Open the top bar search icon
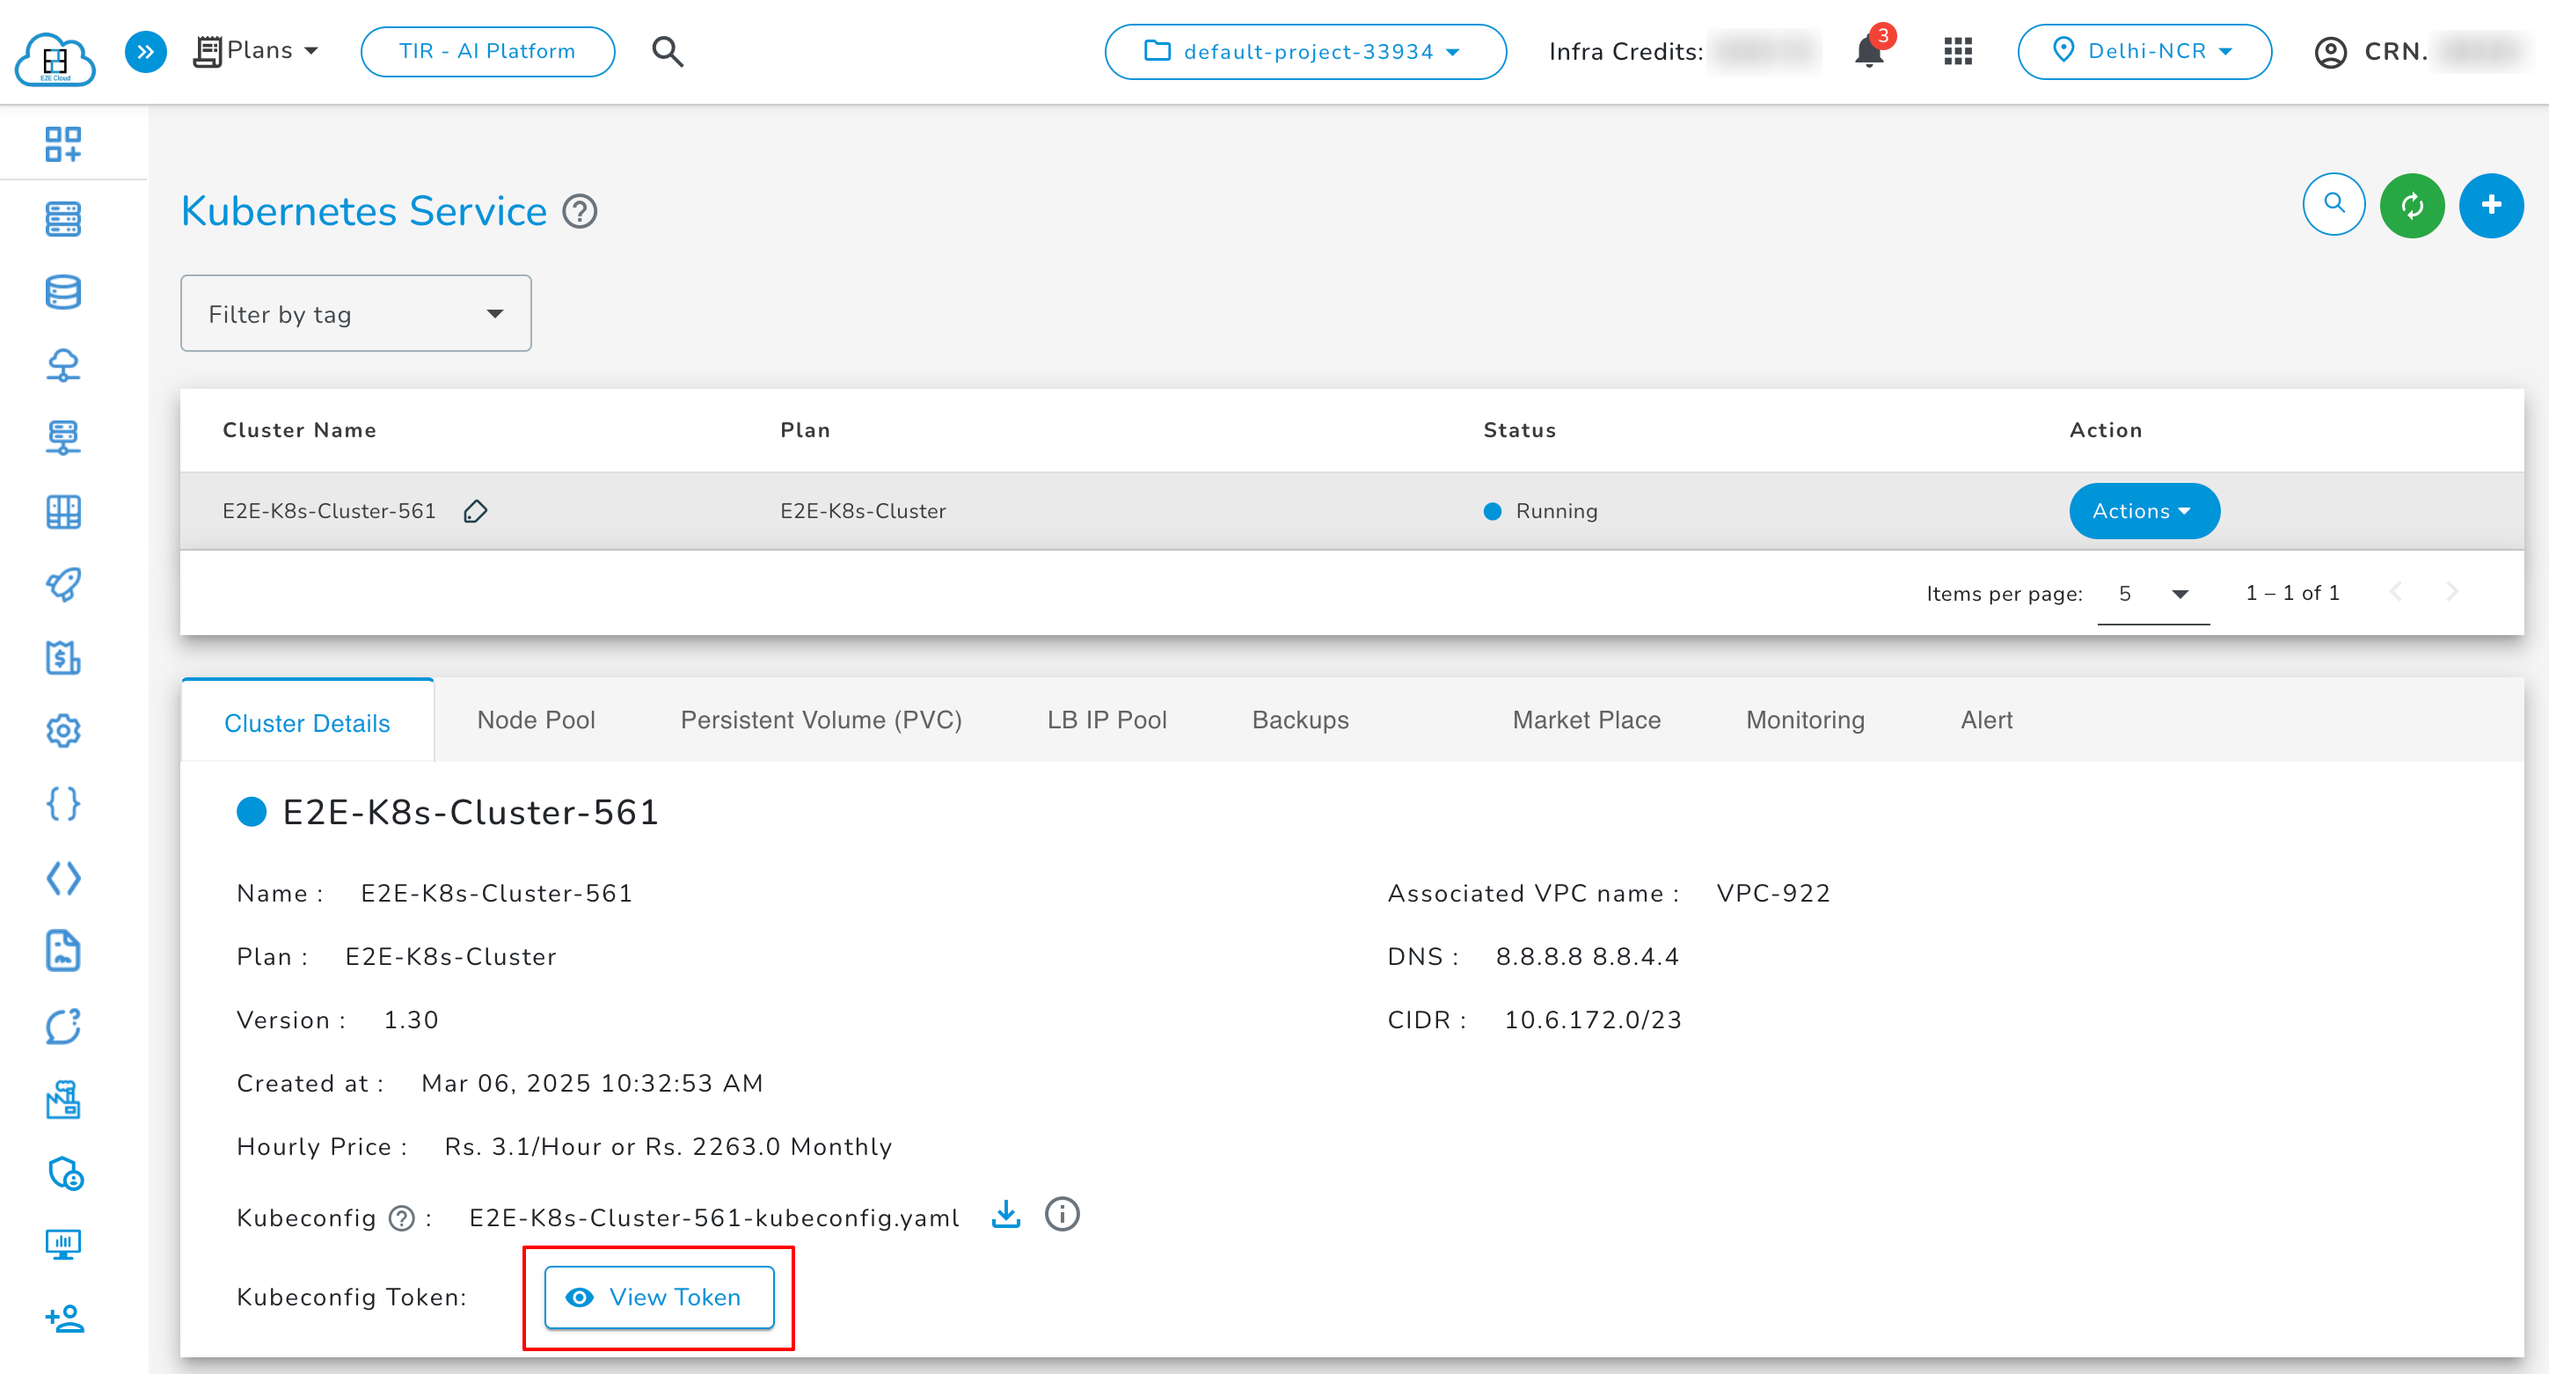 point(668,52)
